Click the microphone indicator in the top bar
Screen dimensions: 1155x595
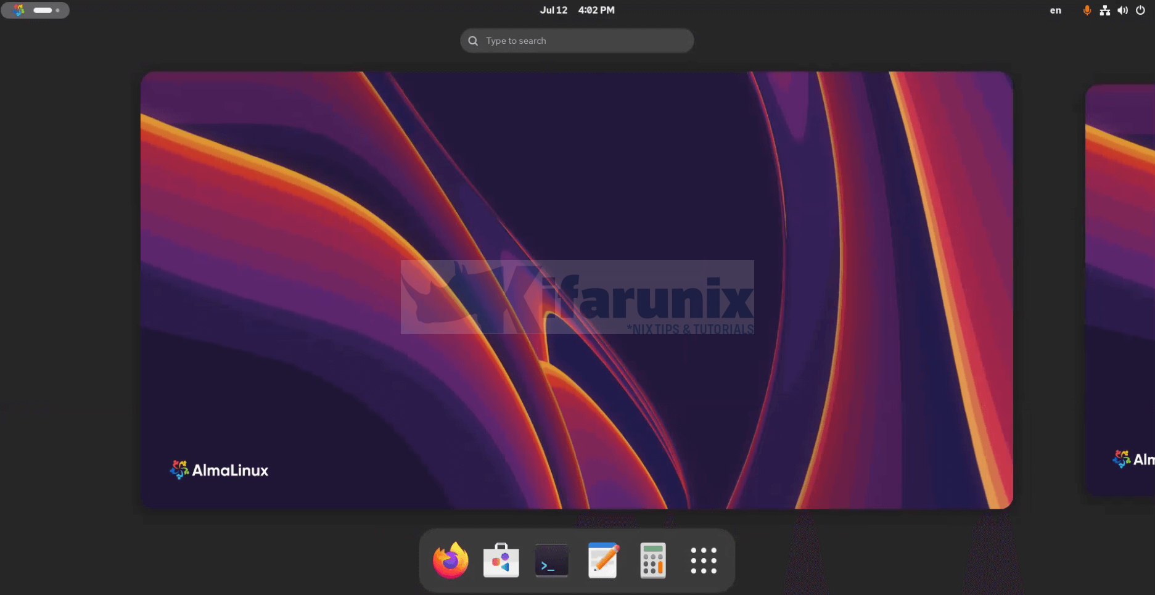[x=1087, y=10]
